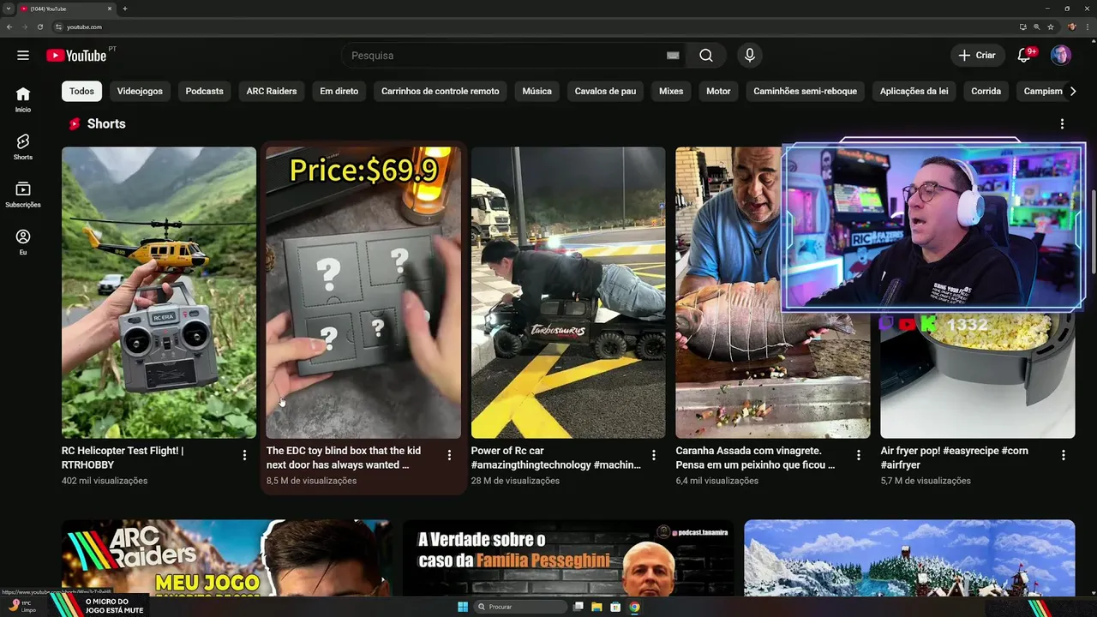Open the RC Helicopter short thumbnail

pyautogui.click(x=159, y=292)
